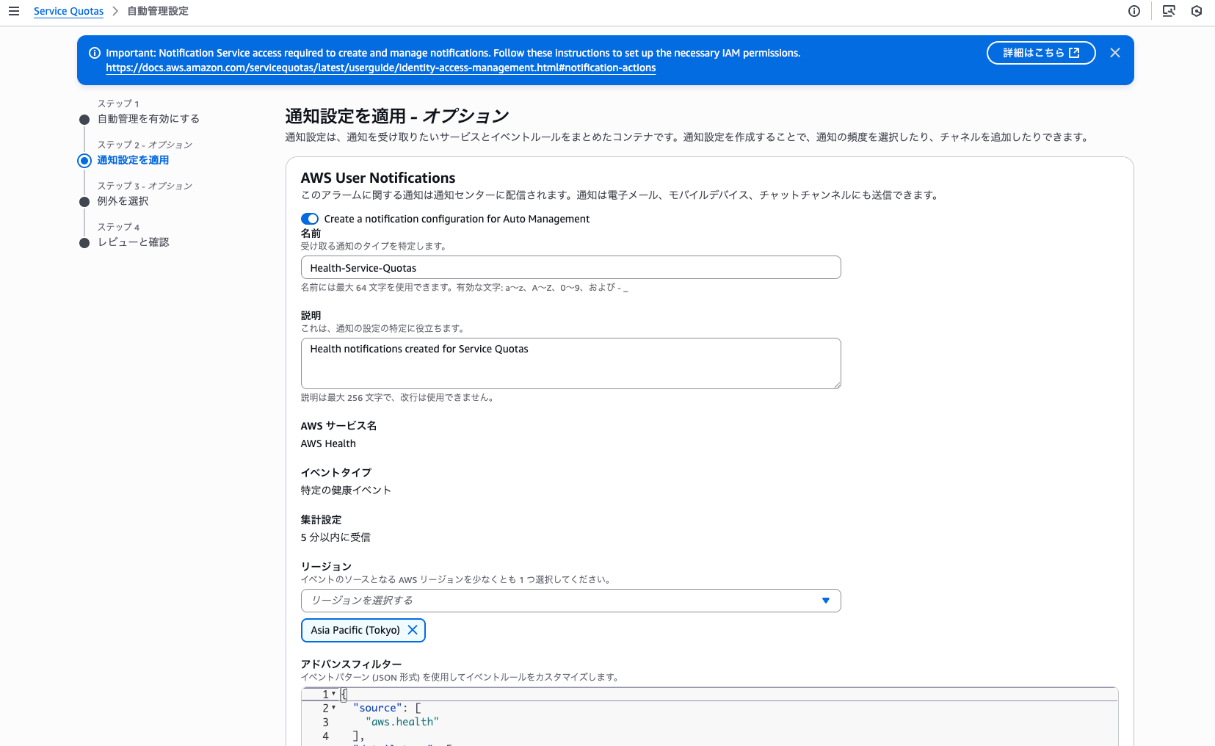Click the name field with Health-Service-Quotas
This screenshot has height=746, width=1215.
point(570,268)
